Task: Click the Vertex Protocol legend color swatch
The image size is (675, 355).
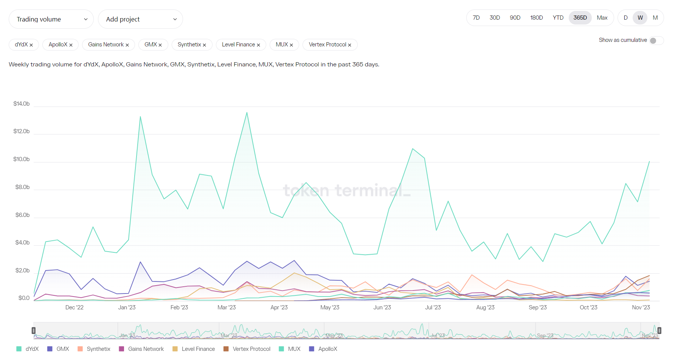Action: 226,349
